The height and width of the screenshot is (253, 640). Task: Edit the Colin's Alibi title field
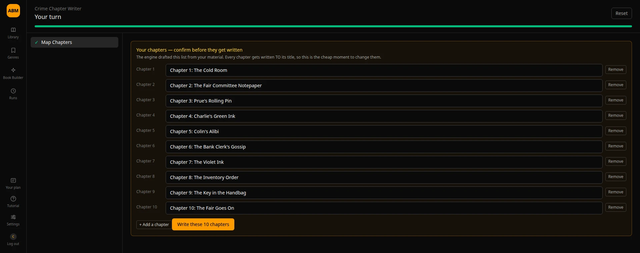click(x=384, y=131)
